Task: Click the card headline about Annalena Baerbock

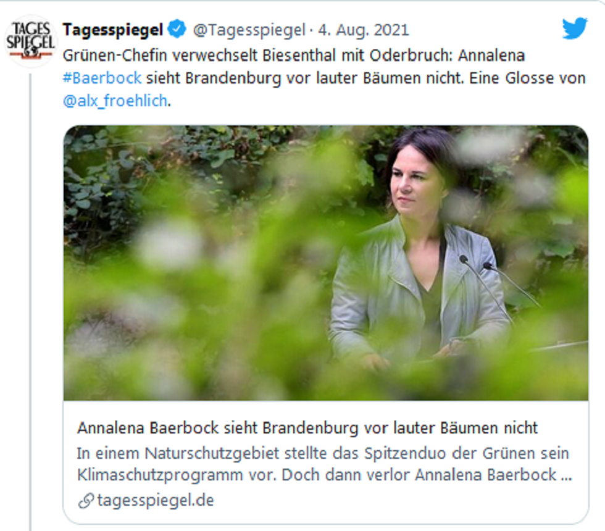Action: pos(307,428)
